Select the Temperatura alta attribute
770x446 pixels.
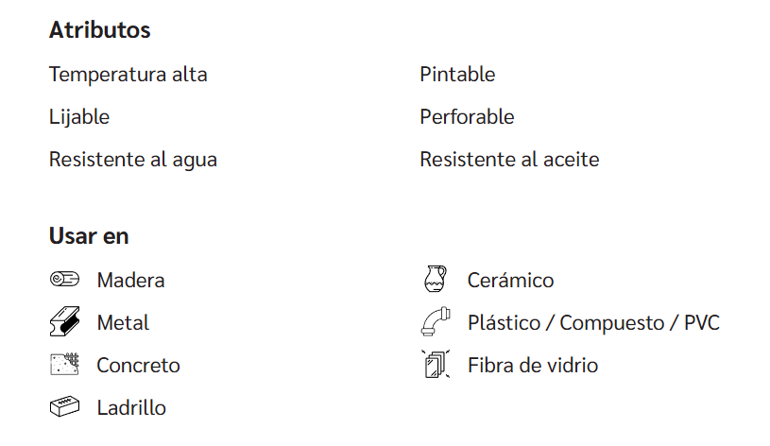[x=128, y=74]
